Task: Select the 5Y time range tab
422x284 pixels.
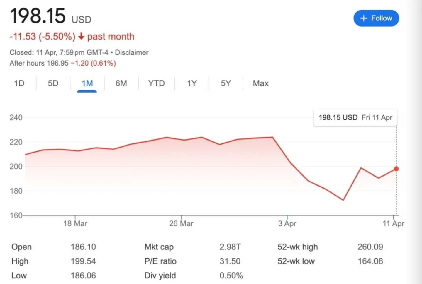Action: coord(226,83)
